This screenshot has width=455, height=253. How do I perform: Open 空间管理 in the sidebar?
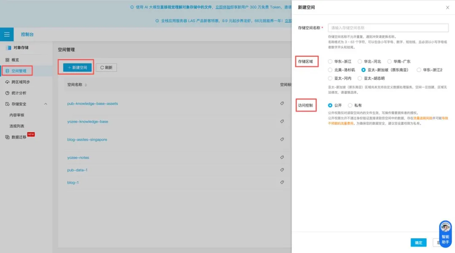(x=19, y=71)
